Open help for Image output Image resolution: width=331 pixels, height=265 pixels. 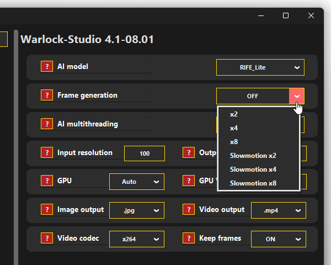click(x=47, y=210)
